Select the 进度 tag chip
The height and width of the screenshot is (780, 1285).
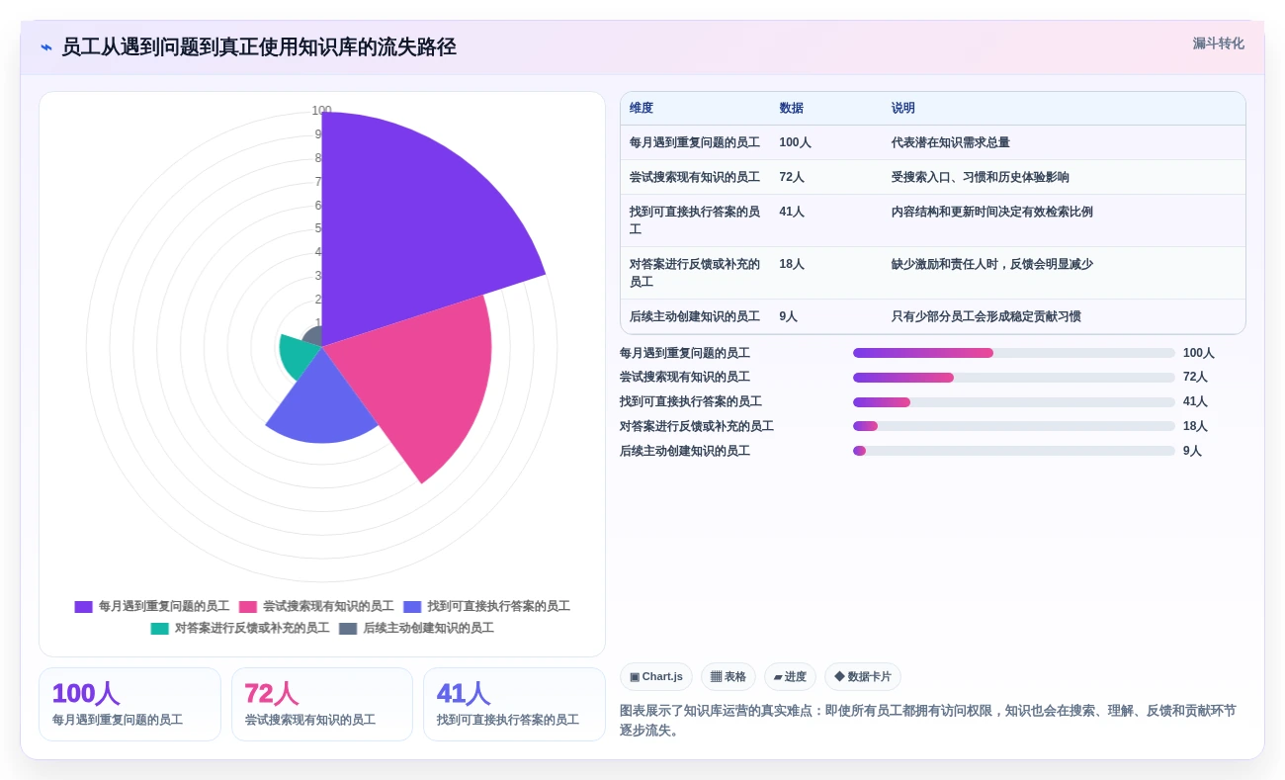[x=790, y=677]
